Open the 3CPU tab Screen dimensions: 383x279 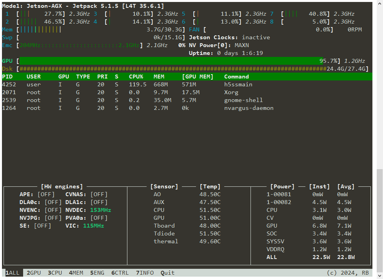55,273
